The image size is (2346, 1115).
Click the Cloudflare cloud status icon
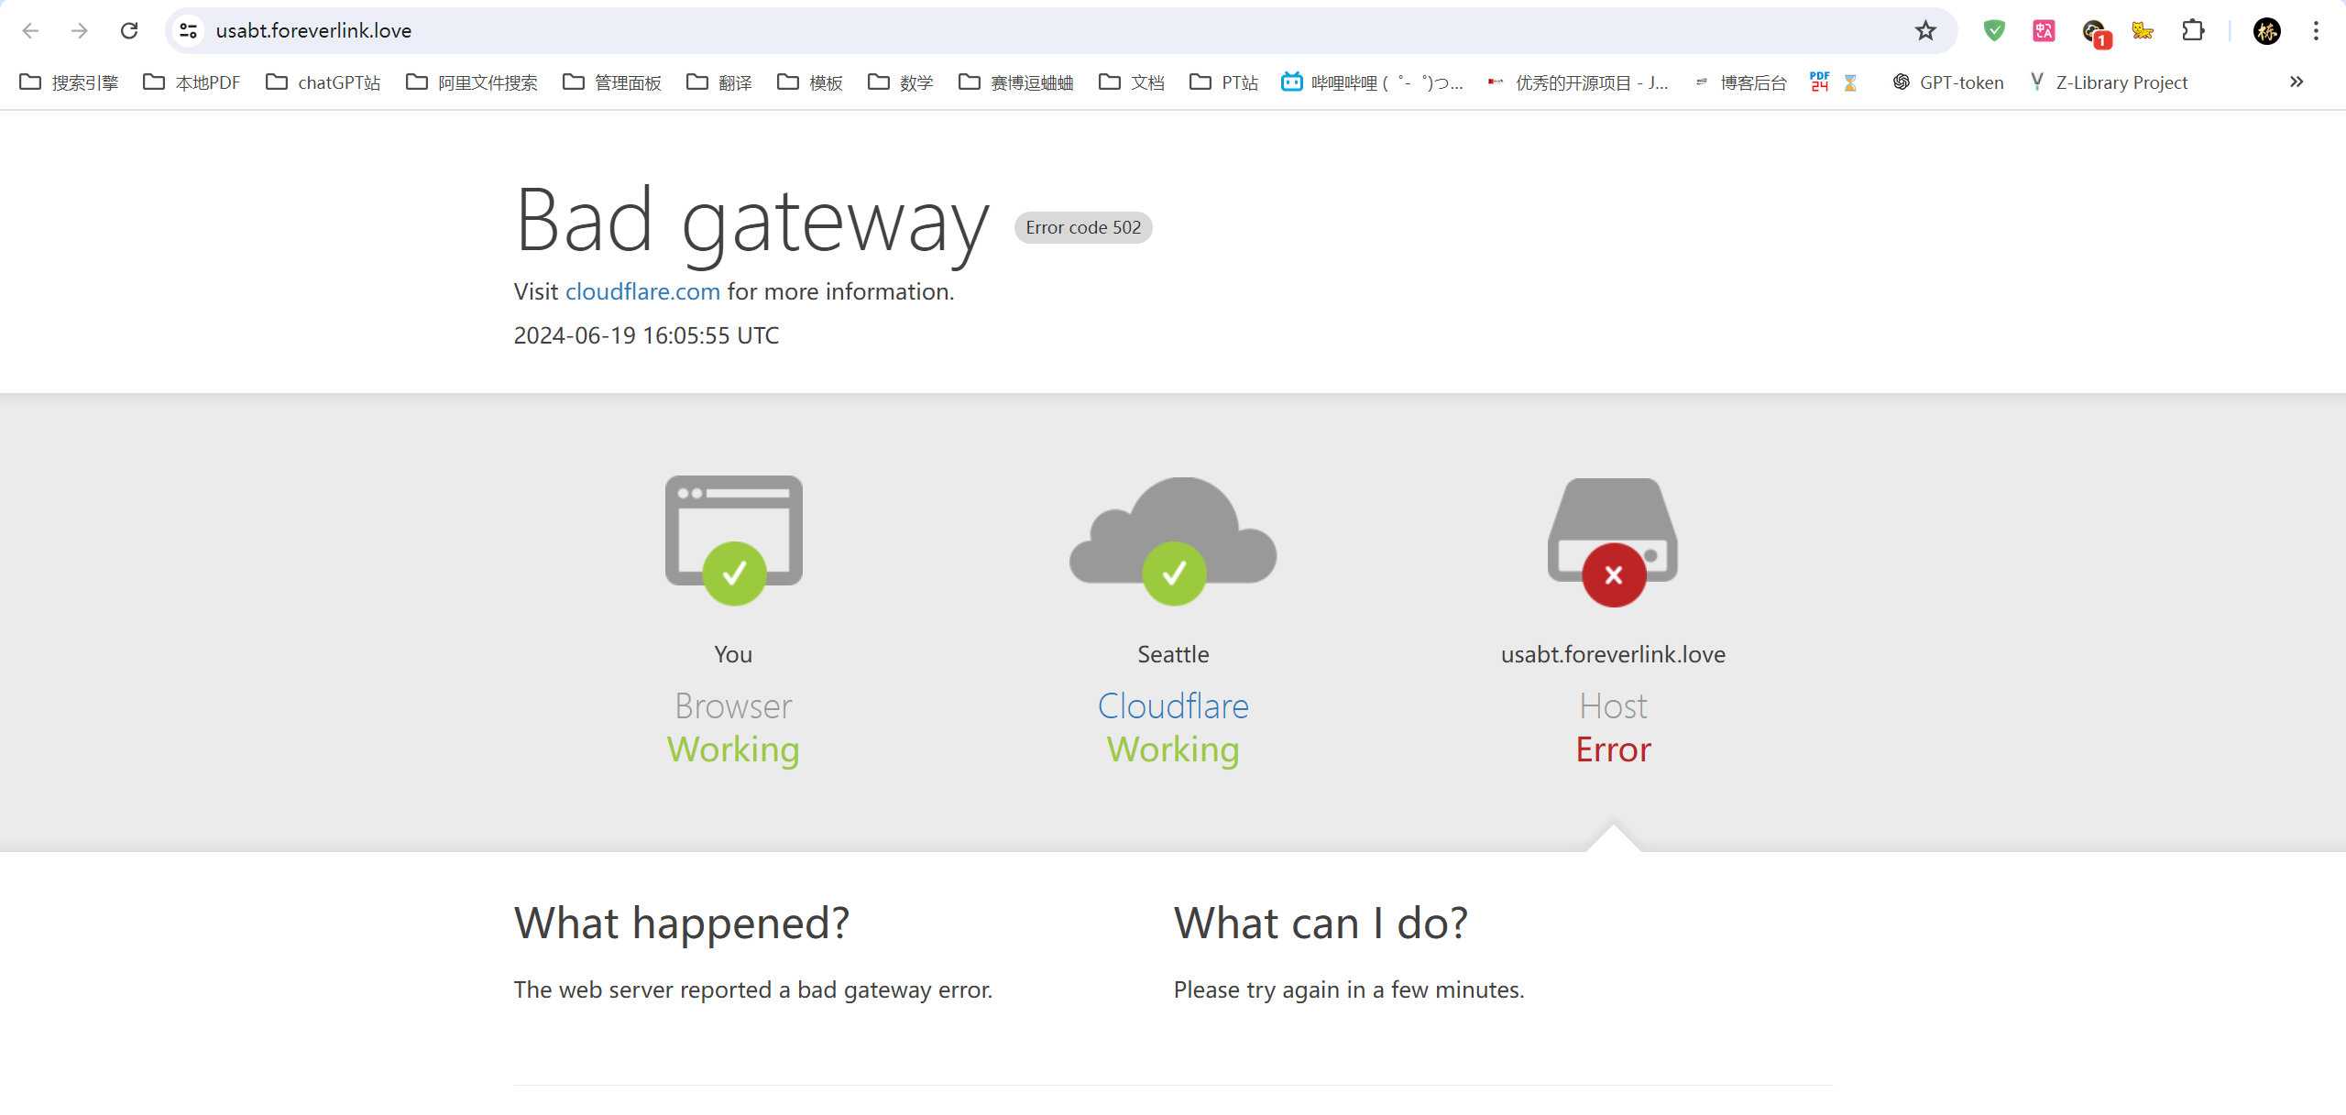click(1173, 540)
